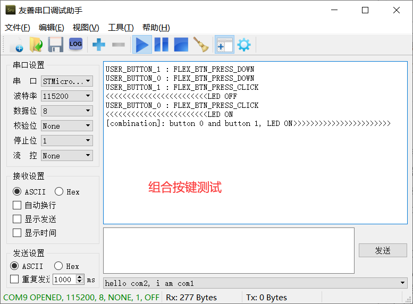Click the blue plus icon

click(x=99, y=45)
